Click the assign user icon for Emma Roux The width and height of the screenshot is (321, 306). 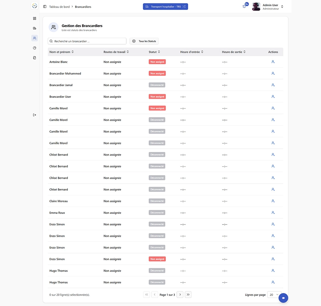(x=273, y=213)
